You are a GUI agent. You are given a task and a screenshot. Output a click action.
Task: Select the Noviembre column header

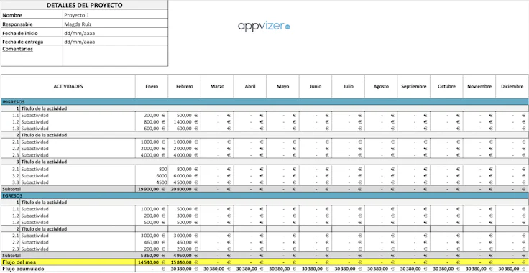click(x=479, y=87)
